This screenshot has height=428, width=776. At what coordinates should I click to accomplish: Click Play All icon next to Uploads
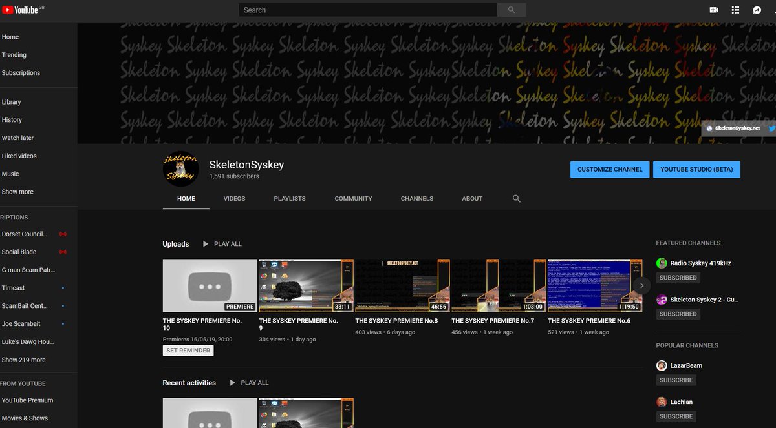206,244
